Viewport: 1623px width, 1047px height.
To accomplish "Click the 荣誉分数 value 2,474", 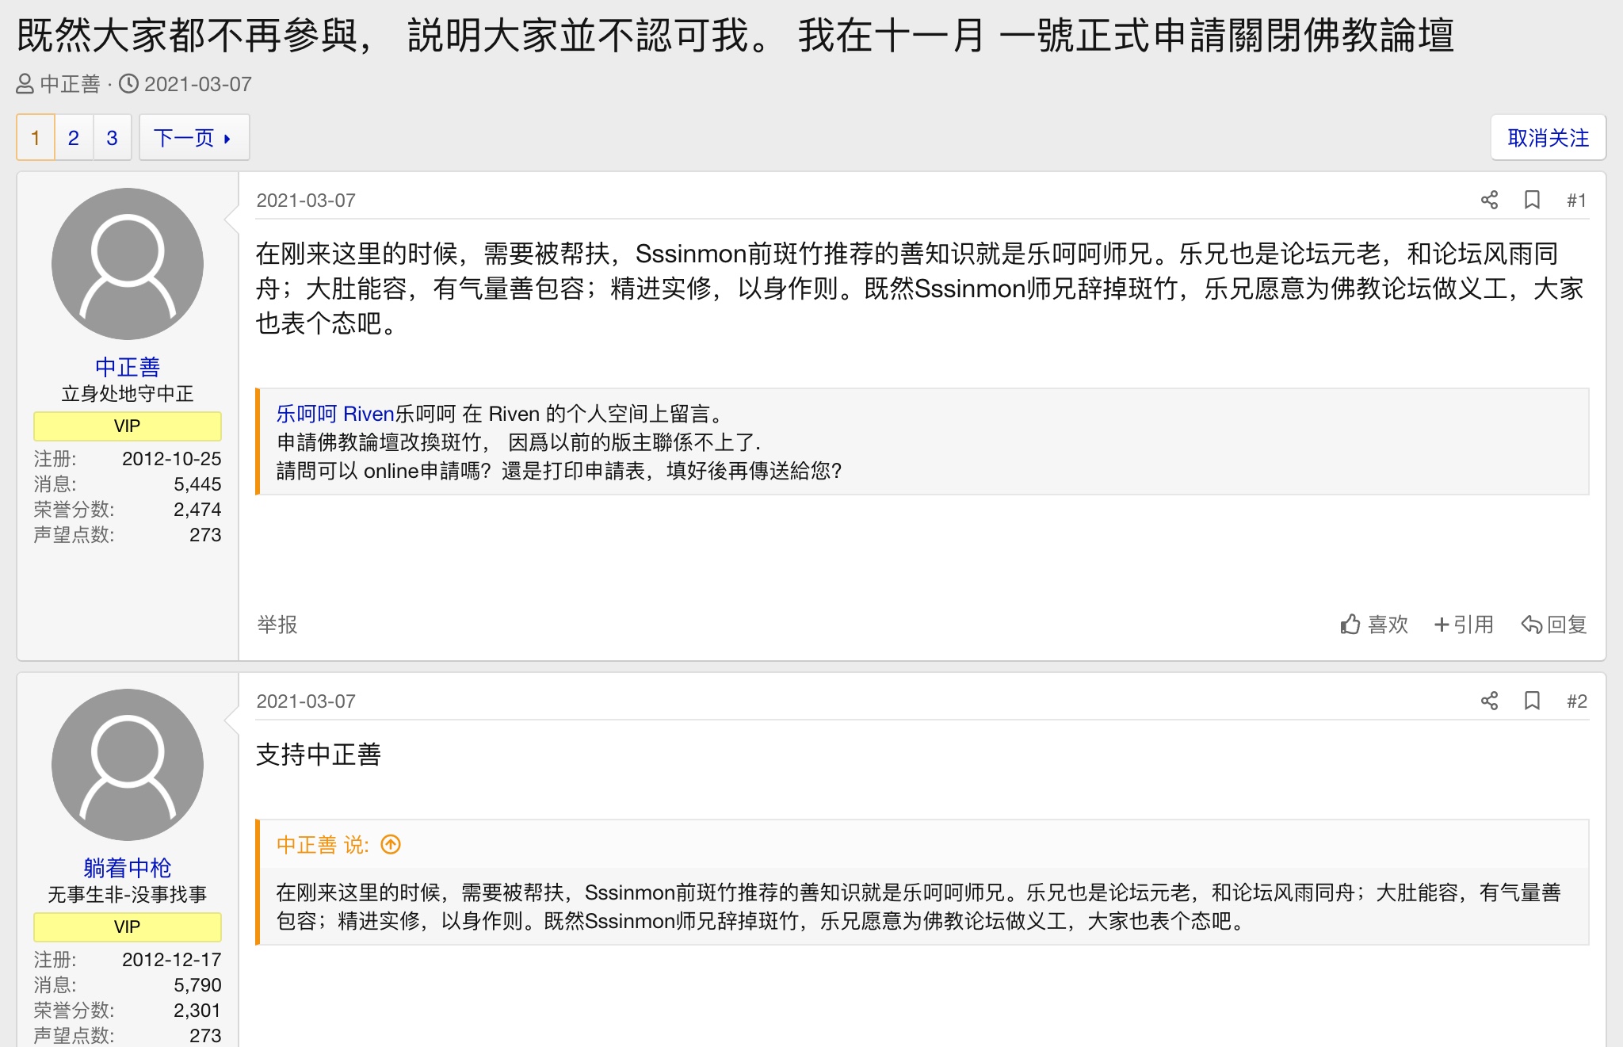I will [x=197, y=510].
